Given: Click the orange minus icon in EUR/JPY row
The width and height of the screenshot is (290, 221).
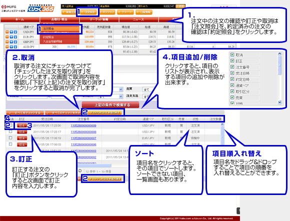Looking at the screenshot, I should coord(7,37).
